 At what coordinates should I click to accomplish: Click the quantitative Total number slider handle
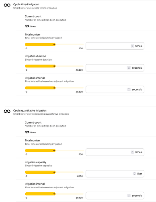(x=54, y=150)
